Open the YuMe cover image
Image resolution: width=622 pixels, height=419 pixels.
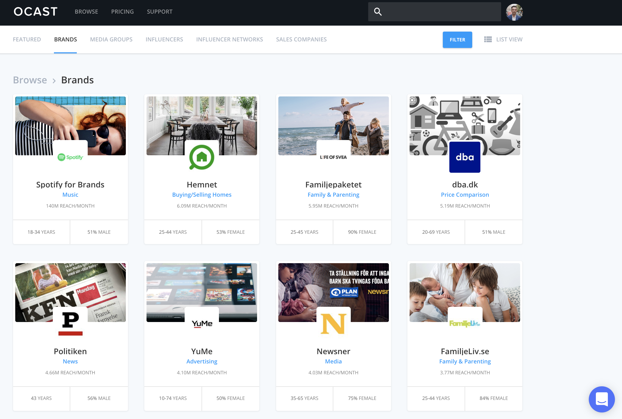coord(202,286)
